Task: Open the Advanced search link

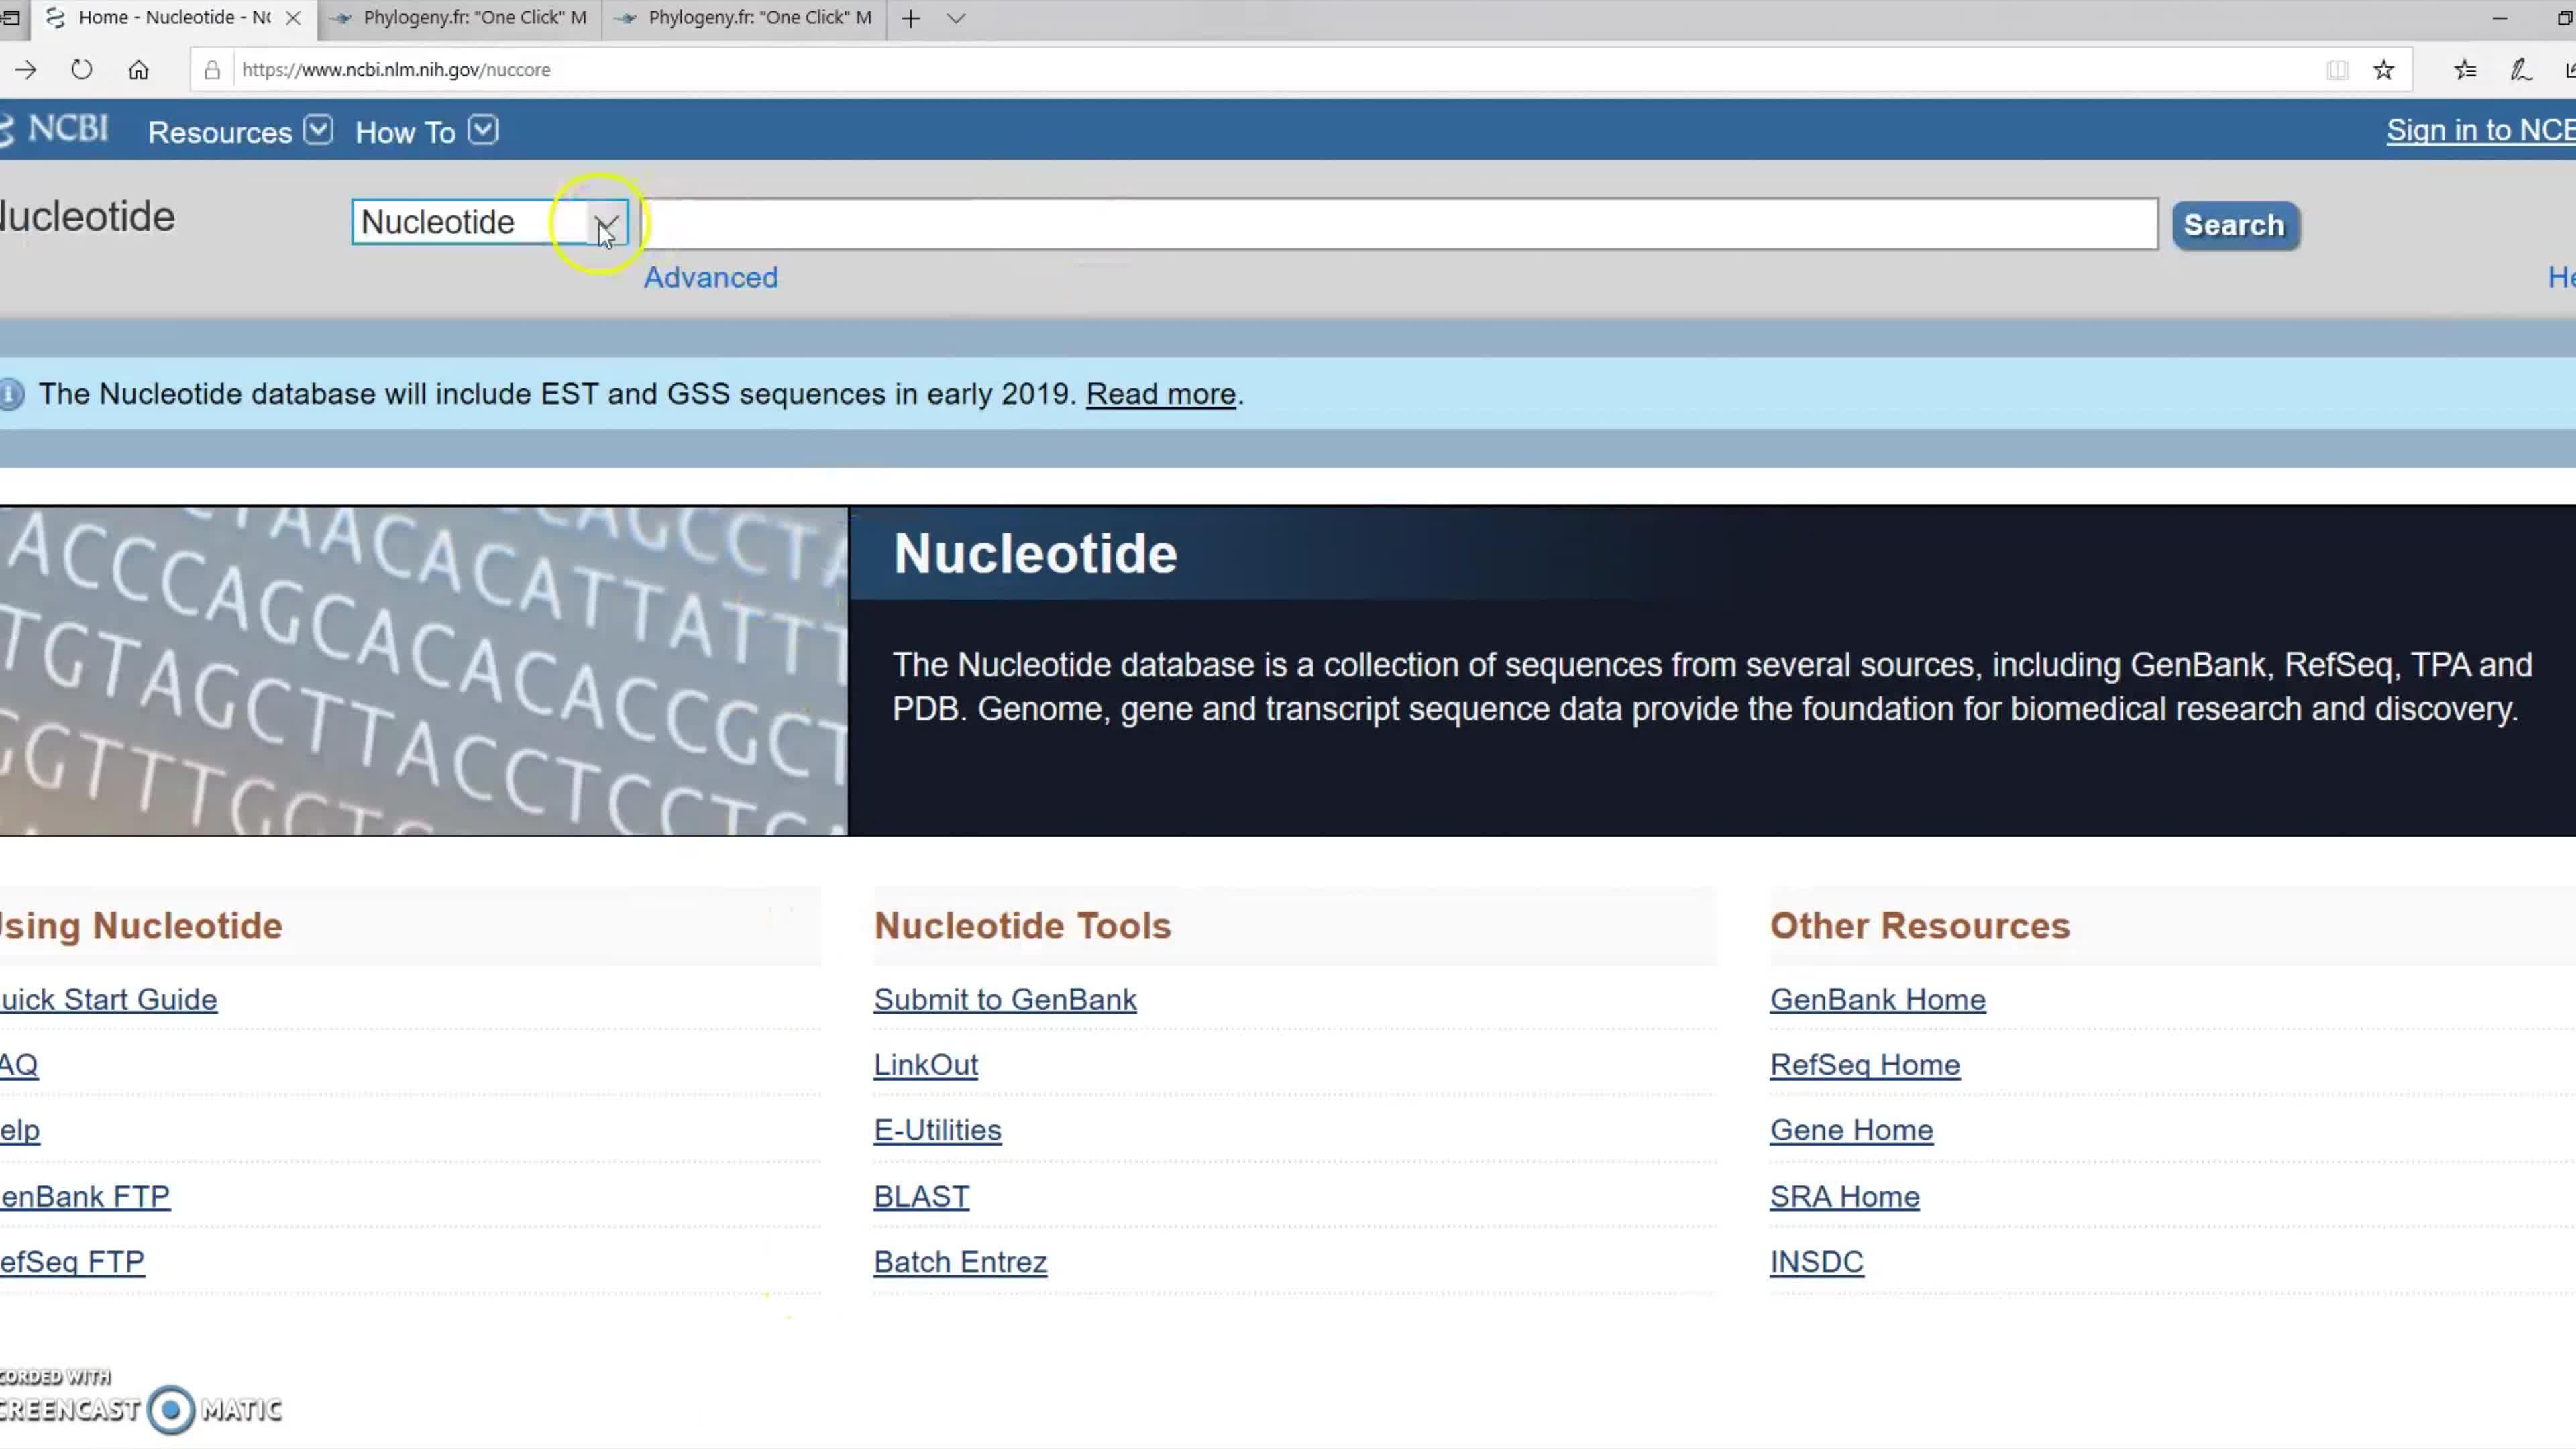Action: coord(710,277)
